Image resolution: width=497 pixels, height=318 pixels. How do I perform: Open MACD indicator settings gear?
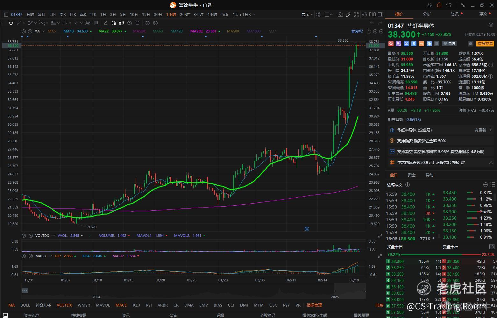pos(24,256)
